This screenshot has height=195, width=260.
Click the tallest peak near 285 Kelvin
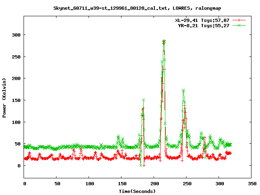pyautogui.click(x=164, y=41)
